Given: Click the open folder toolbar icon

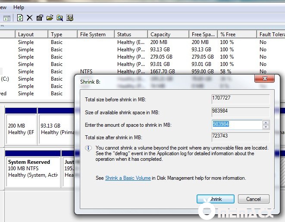Looking at the screenshot, I should pyautogui.click(x=50, y=18).
